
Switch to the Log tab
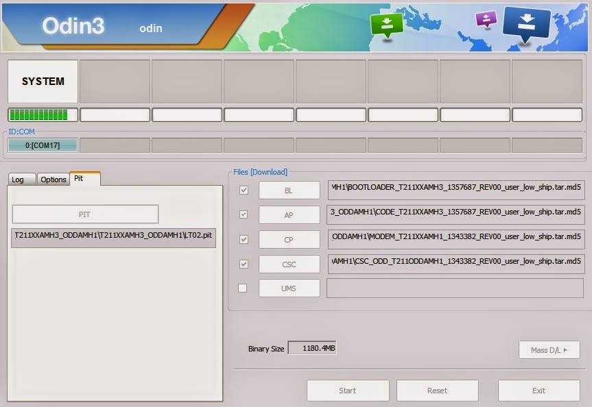coord(22,180)
